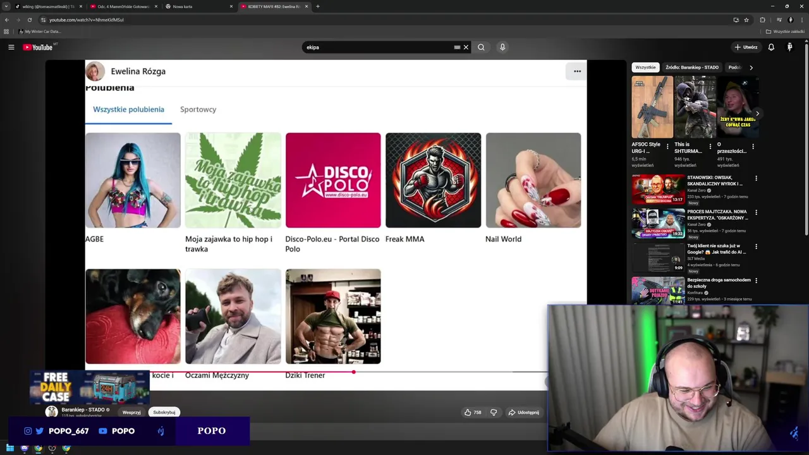Reload the page with the refresh icon
Screen dimensions: 809x455
pyautogui.click(x=29, y=20)
